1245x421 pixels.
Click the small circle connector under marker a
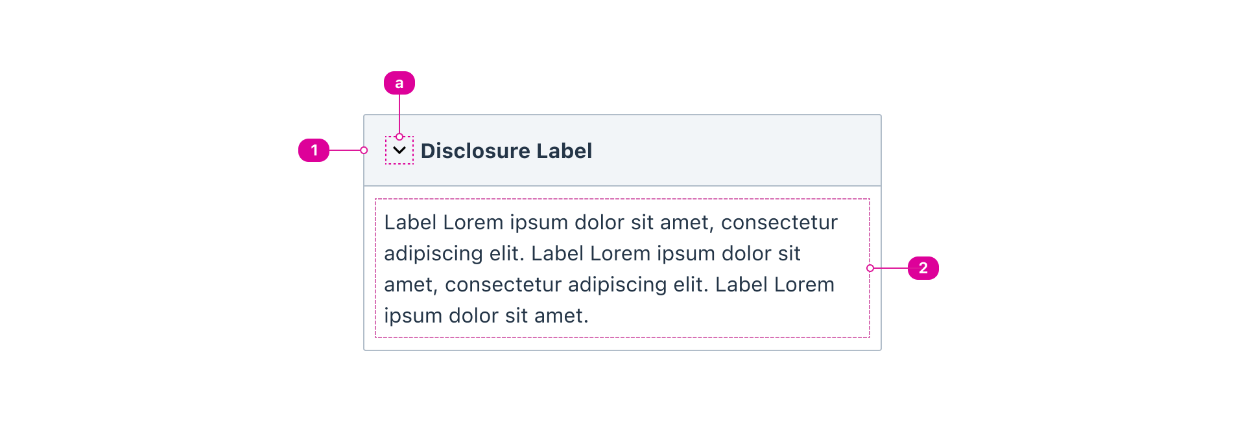click(400, 137)
